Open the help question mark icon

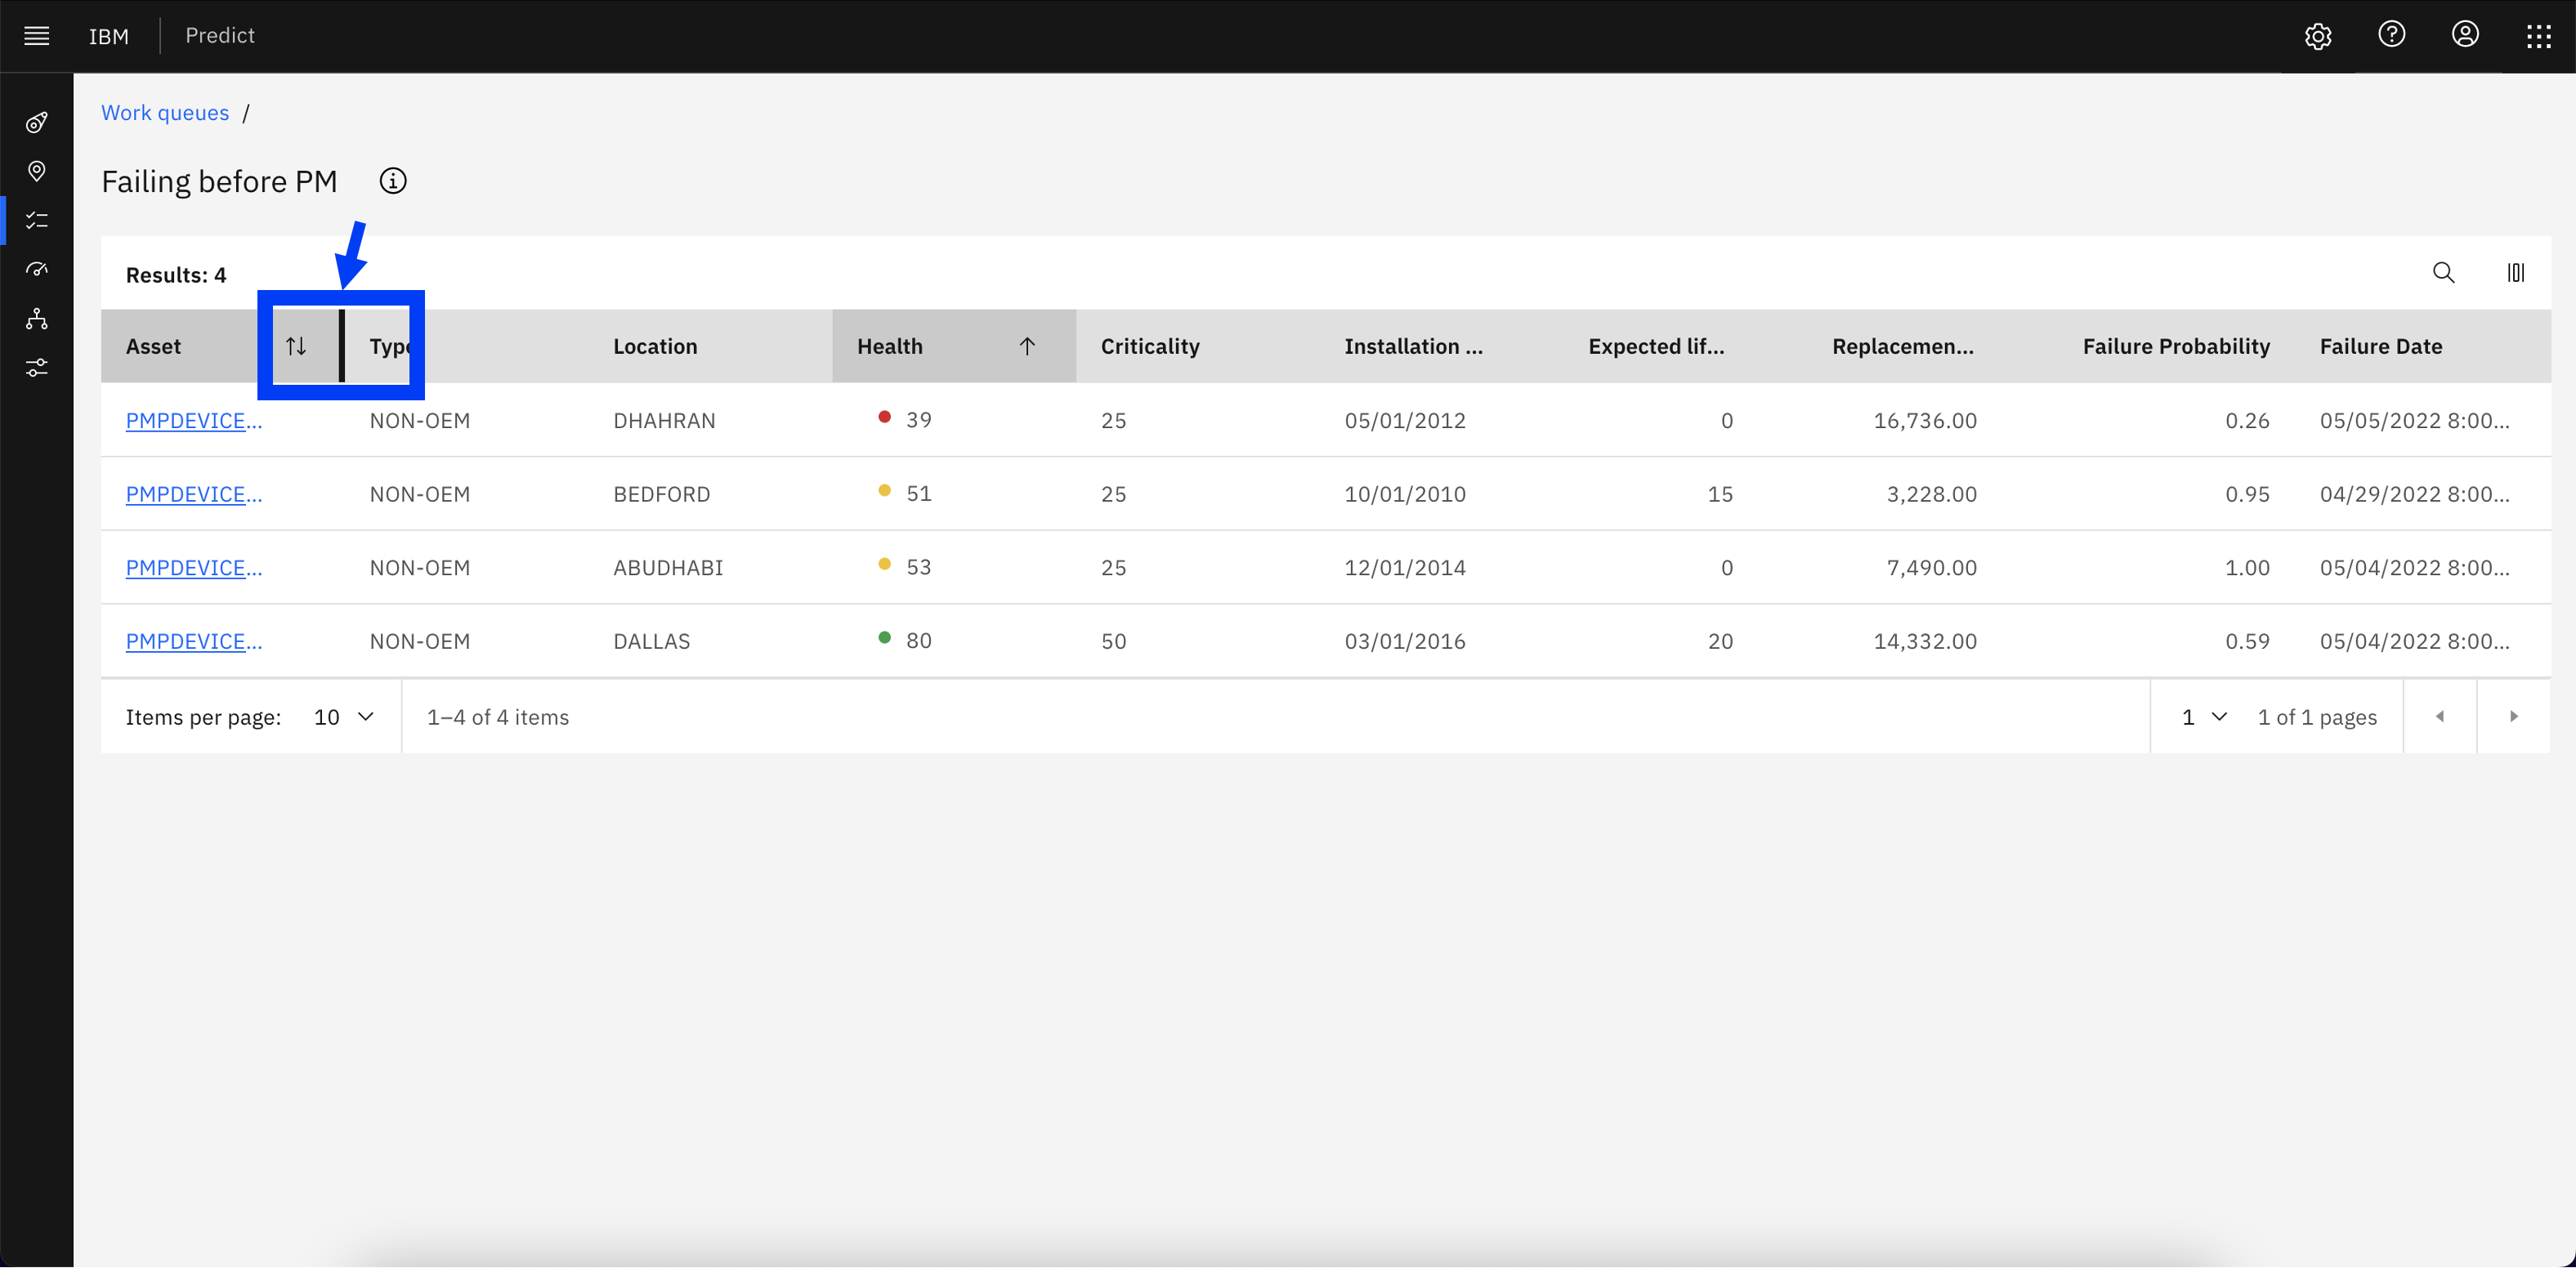pyautogui.click(x=2391, y=35)
